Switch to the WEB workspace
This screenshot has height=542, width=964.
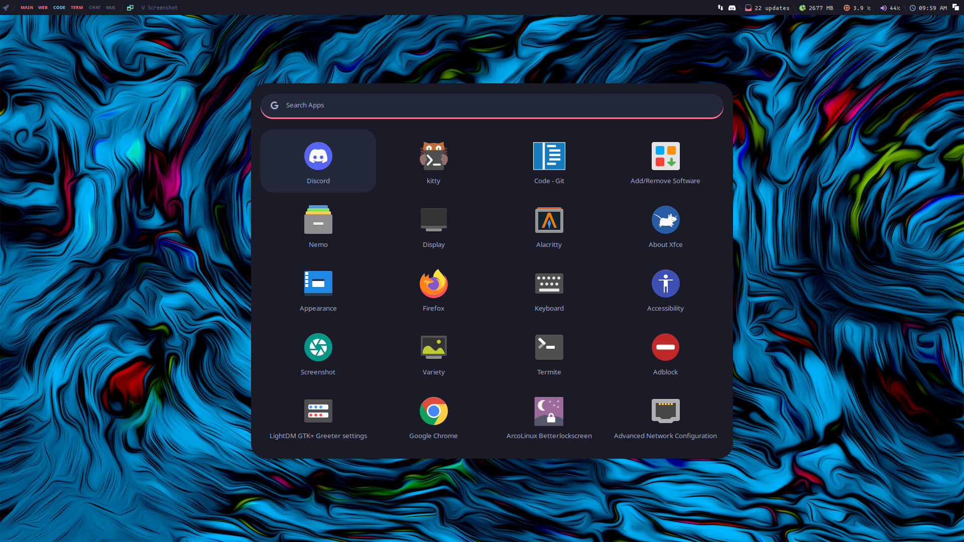click(x=43, y=8)
